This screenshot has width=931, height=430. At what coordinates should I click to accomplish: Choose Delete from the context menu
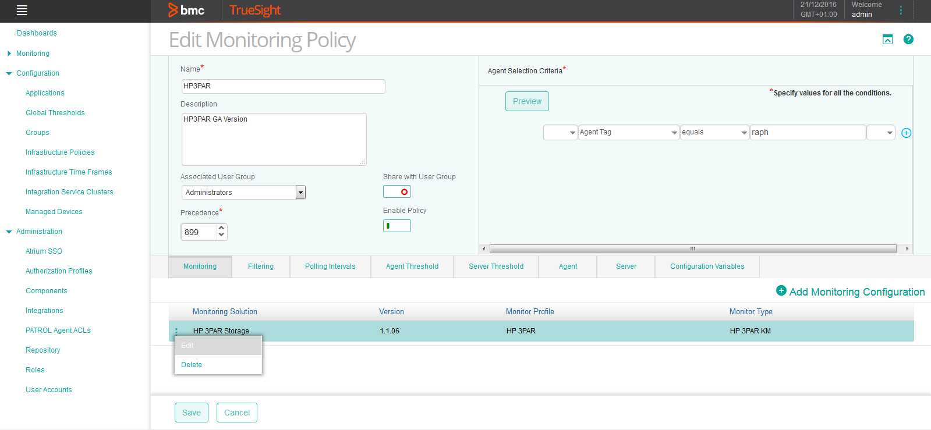218,365
